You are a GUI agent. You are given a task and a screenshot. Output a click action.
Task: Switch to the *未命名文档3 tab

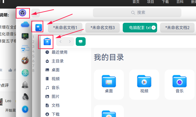[103, 28]
